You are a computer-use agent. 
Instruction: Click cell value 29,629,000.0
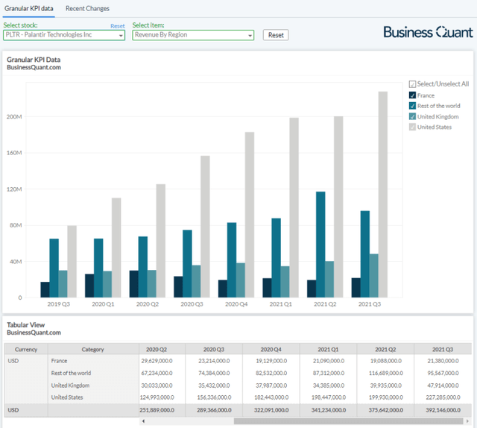point(157,361)
